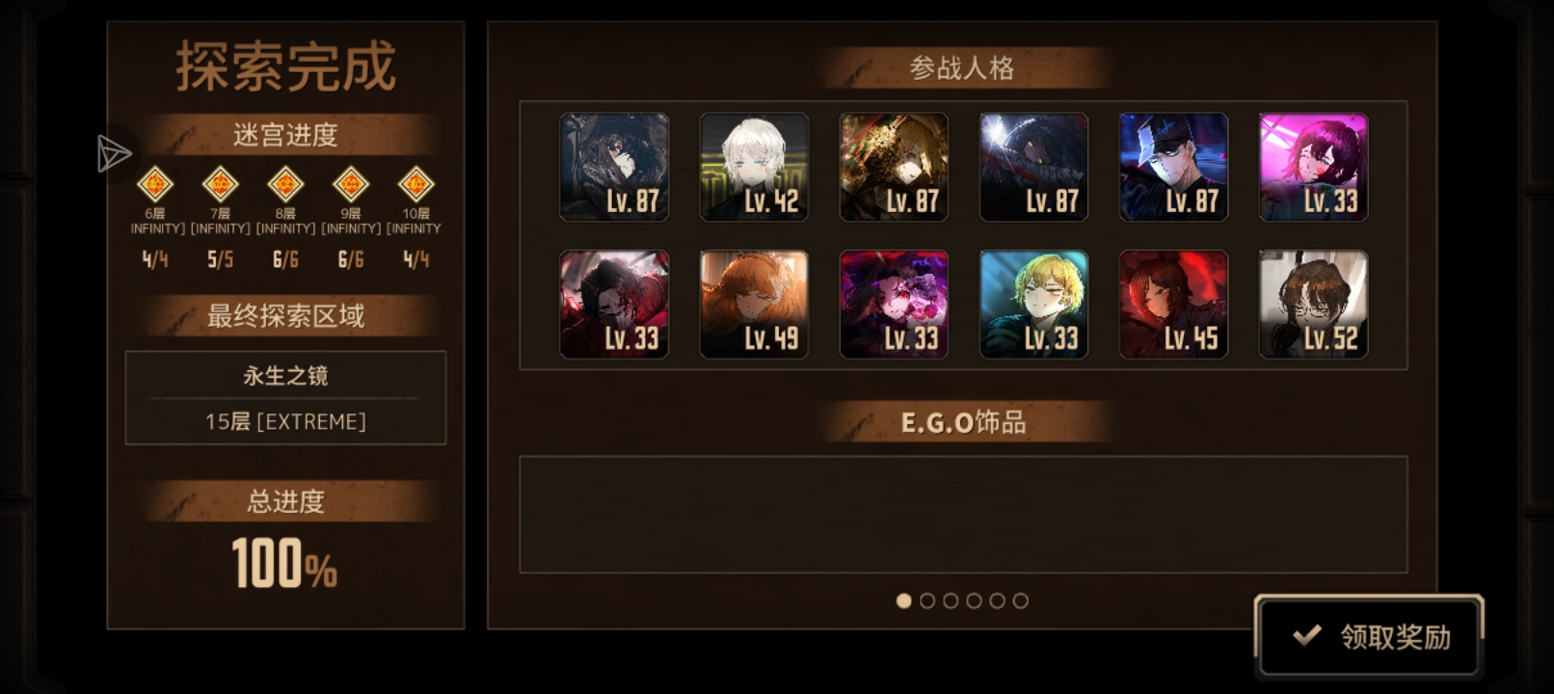This screenshot has height=694, width=1554.
Task: Open the blonde Lv. 33 character portrait
Action: 1033,305
